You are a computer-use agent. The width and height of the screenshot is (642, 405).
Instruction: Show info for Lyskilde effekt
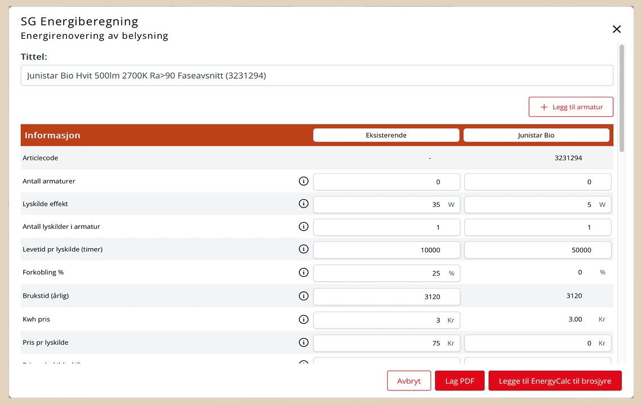pyautogui.click(x=303, y=204)
